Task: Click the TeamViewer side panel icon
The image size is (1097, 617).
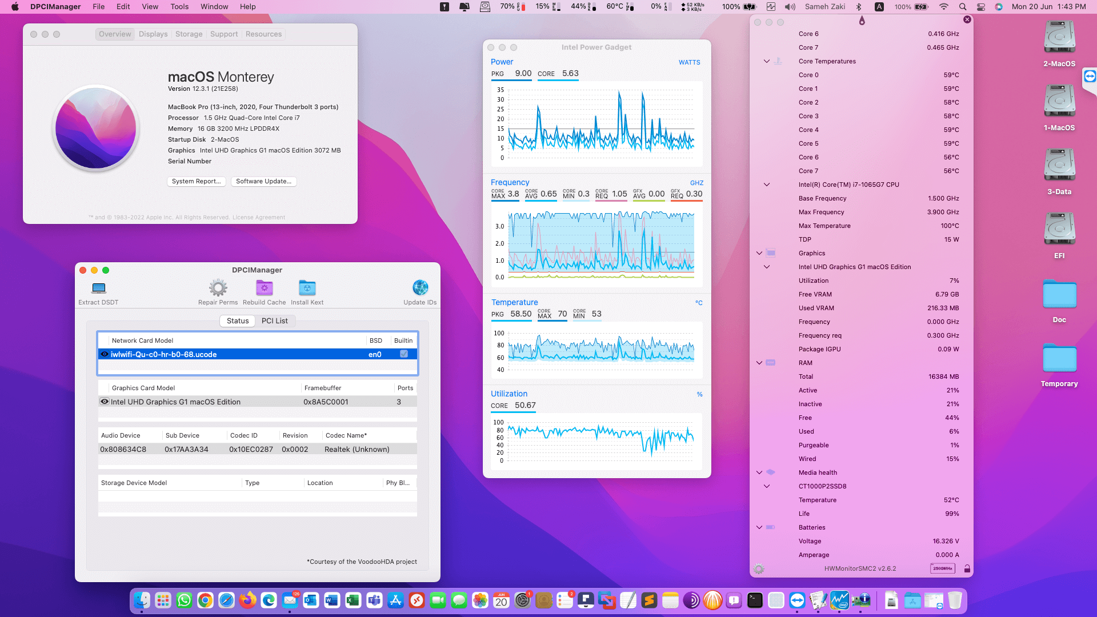Action: (x=1090, y=76)
